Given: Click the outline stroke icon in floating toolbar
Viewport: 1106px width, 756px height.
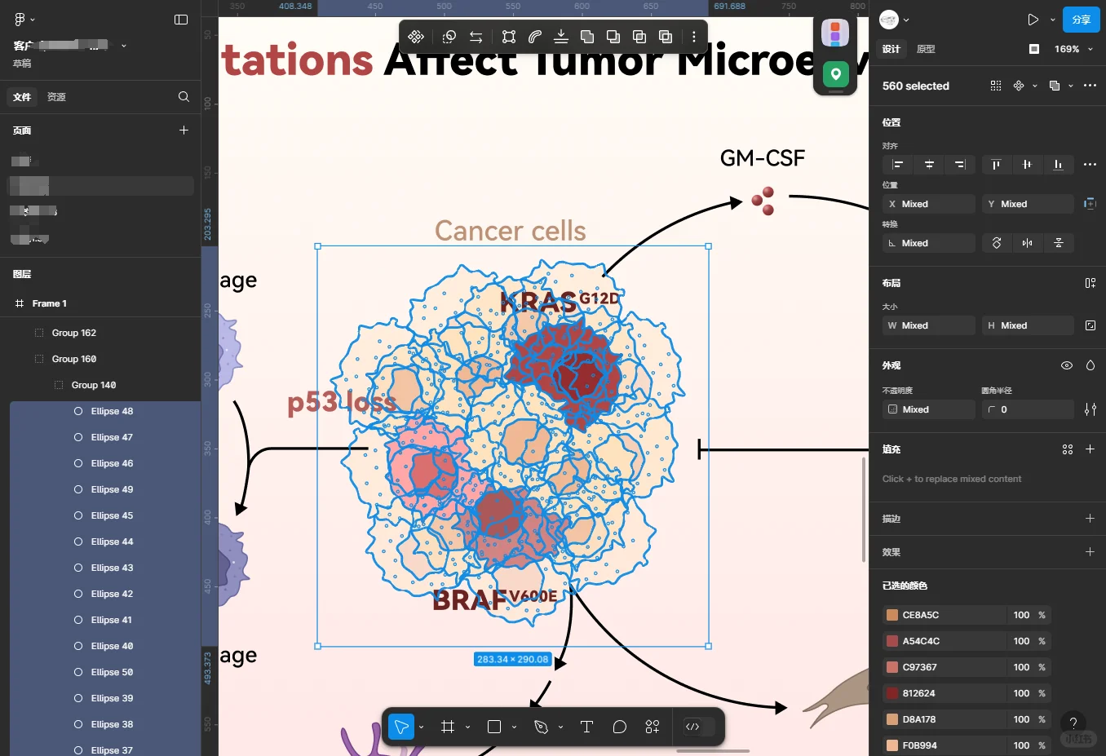Looking at the screenshot, I should coord(535,37).
